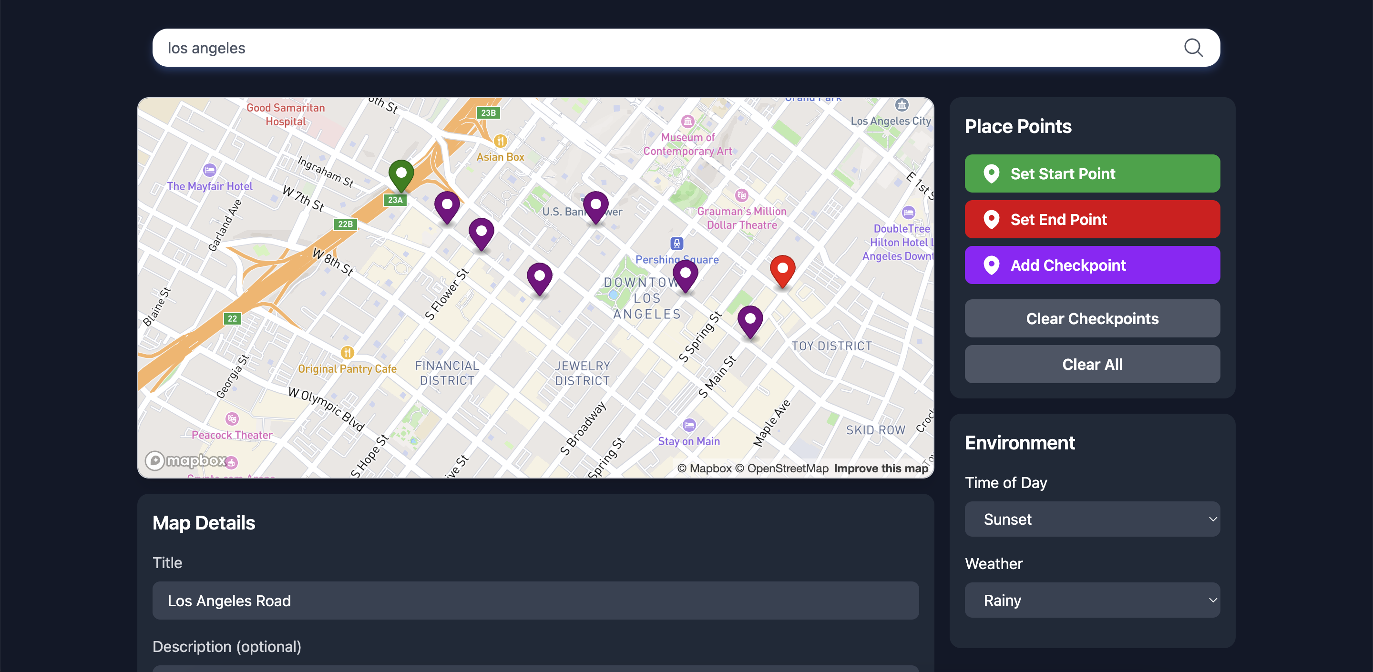Click the Museum of Contemporary Art icon
Viewport: 1373px width, 672px height.
[687, 122]
